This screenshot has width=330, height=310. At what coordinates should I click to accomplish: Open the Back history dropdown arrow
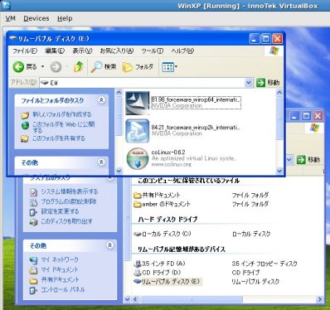tap(42, 66)
